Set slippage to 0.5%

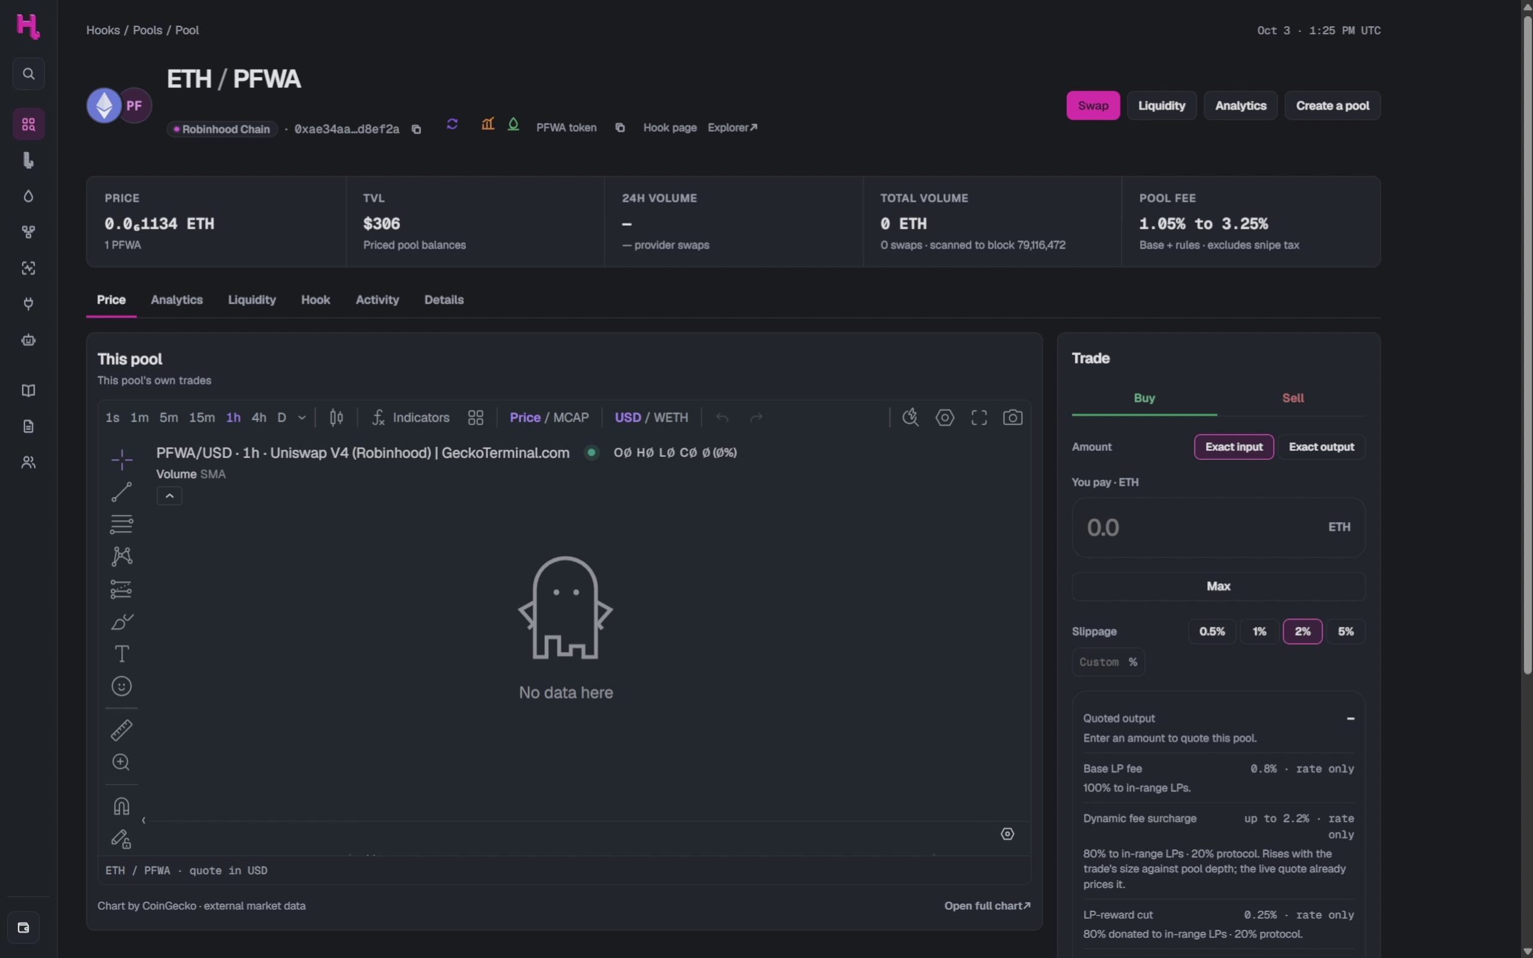click(x=1211, y=632)
